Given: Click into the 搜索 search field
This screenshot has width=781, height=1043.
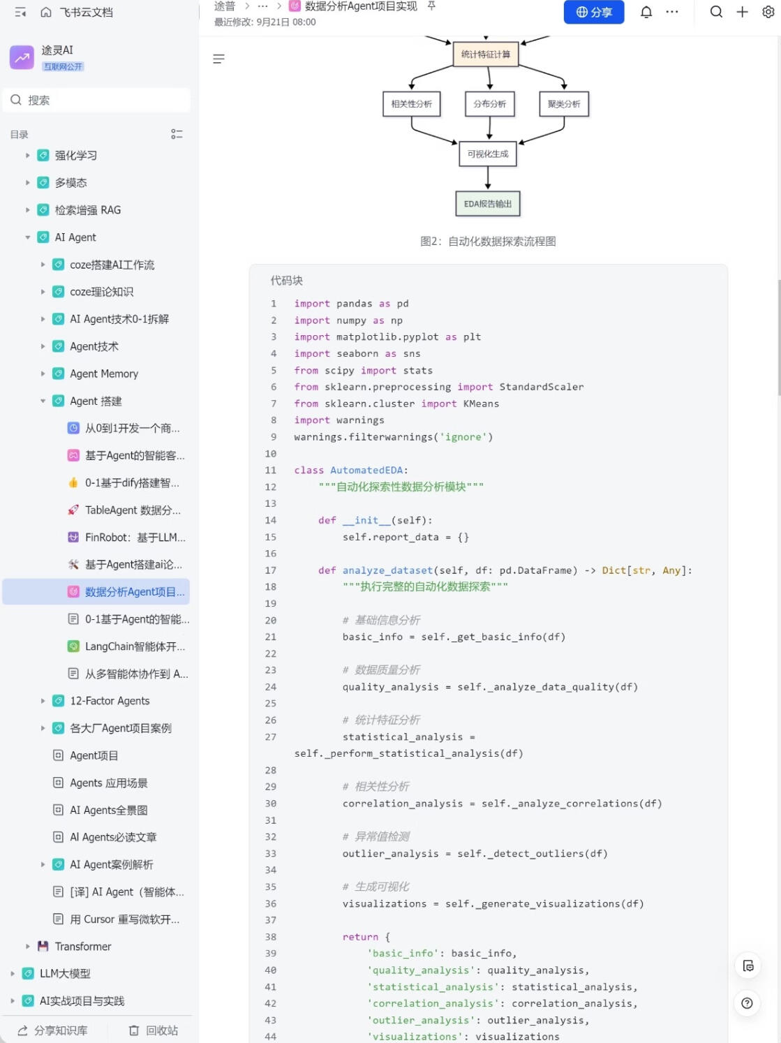Looking at the screenshot, I should (96, 101).
